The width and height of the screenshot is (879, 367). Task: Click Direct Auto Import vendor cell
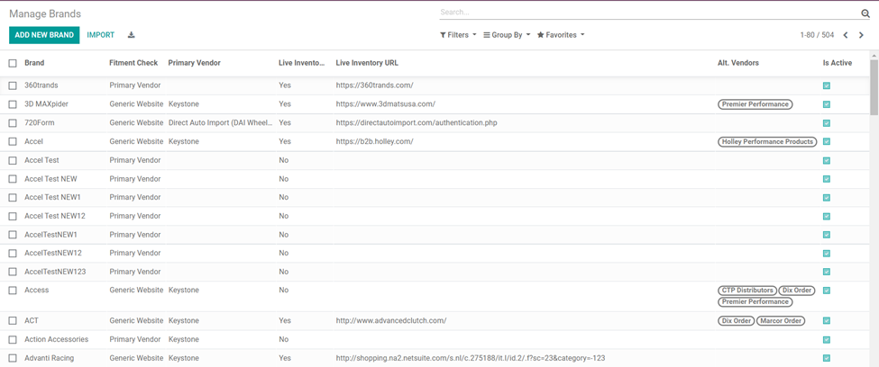point(220,122)
